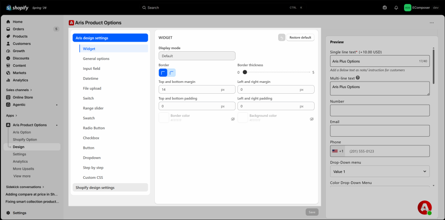Click the Phone number input in preview
Screen dimensions: 445x220
[x=387, y=151]
